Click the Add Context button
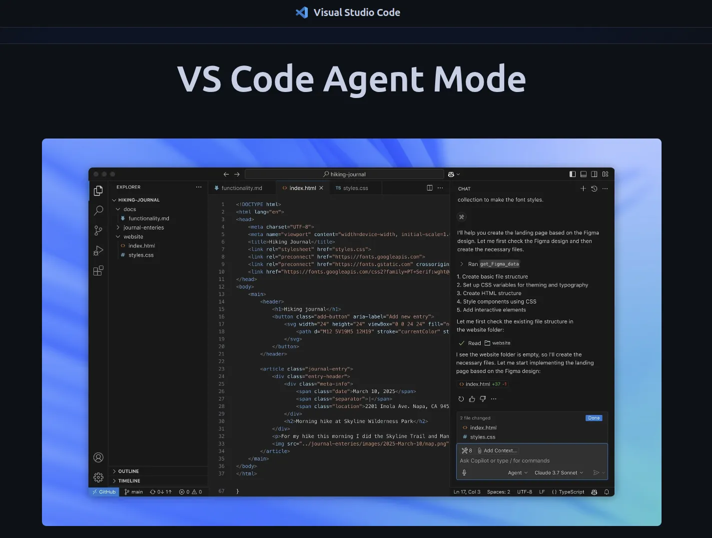Image resolution: width=712 pixels, height=538 pixels. (497, 450)
